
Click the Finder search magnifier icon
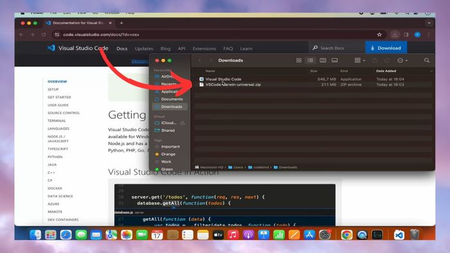coord(427,60)
